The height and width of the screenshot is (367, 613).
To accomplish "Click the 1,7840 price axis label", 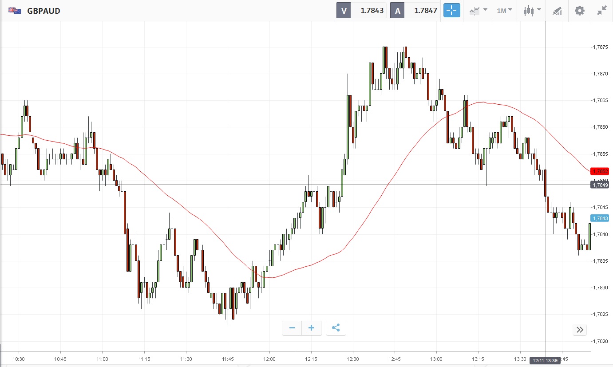I will tap(601, 234).
